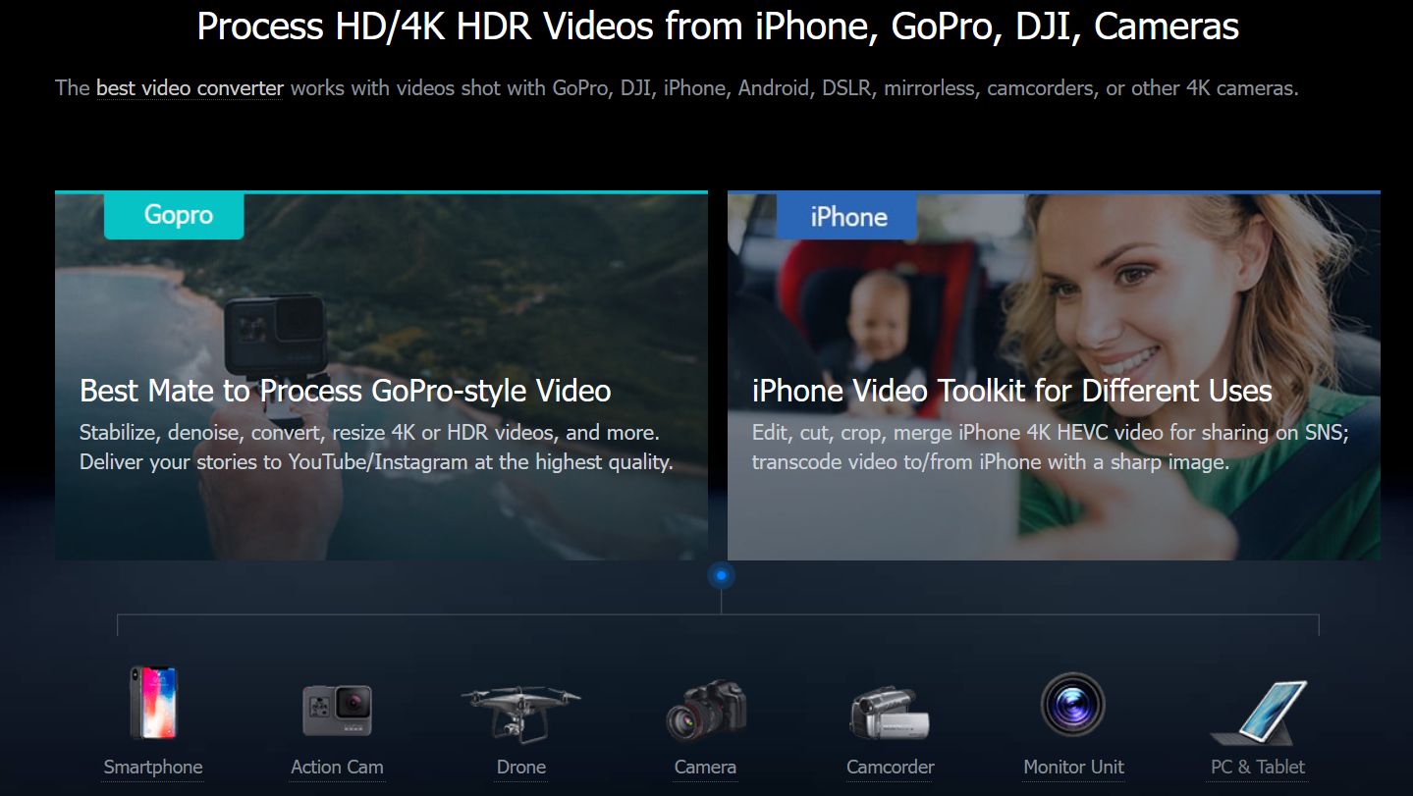
Task: Click the blue timeline dot indicator
Action: (721, 575)
